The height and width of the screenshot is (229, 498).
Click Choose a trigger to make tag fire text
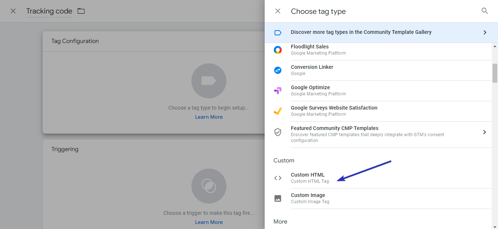click(x=209, y=213)
